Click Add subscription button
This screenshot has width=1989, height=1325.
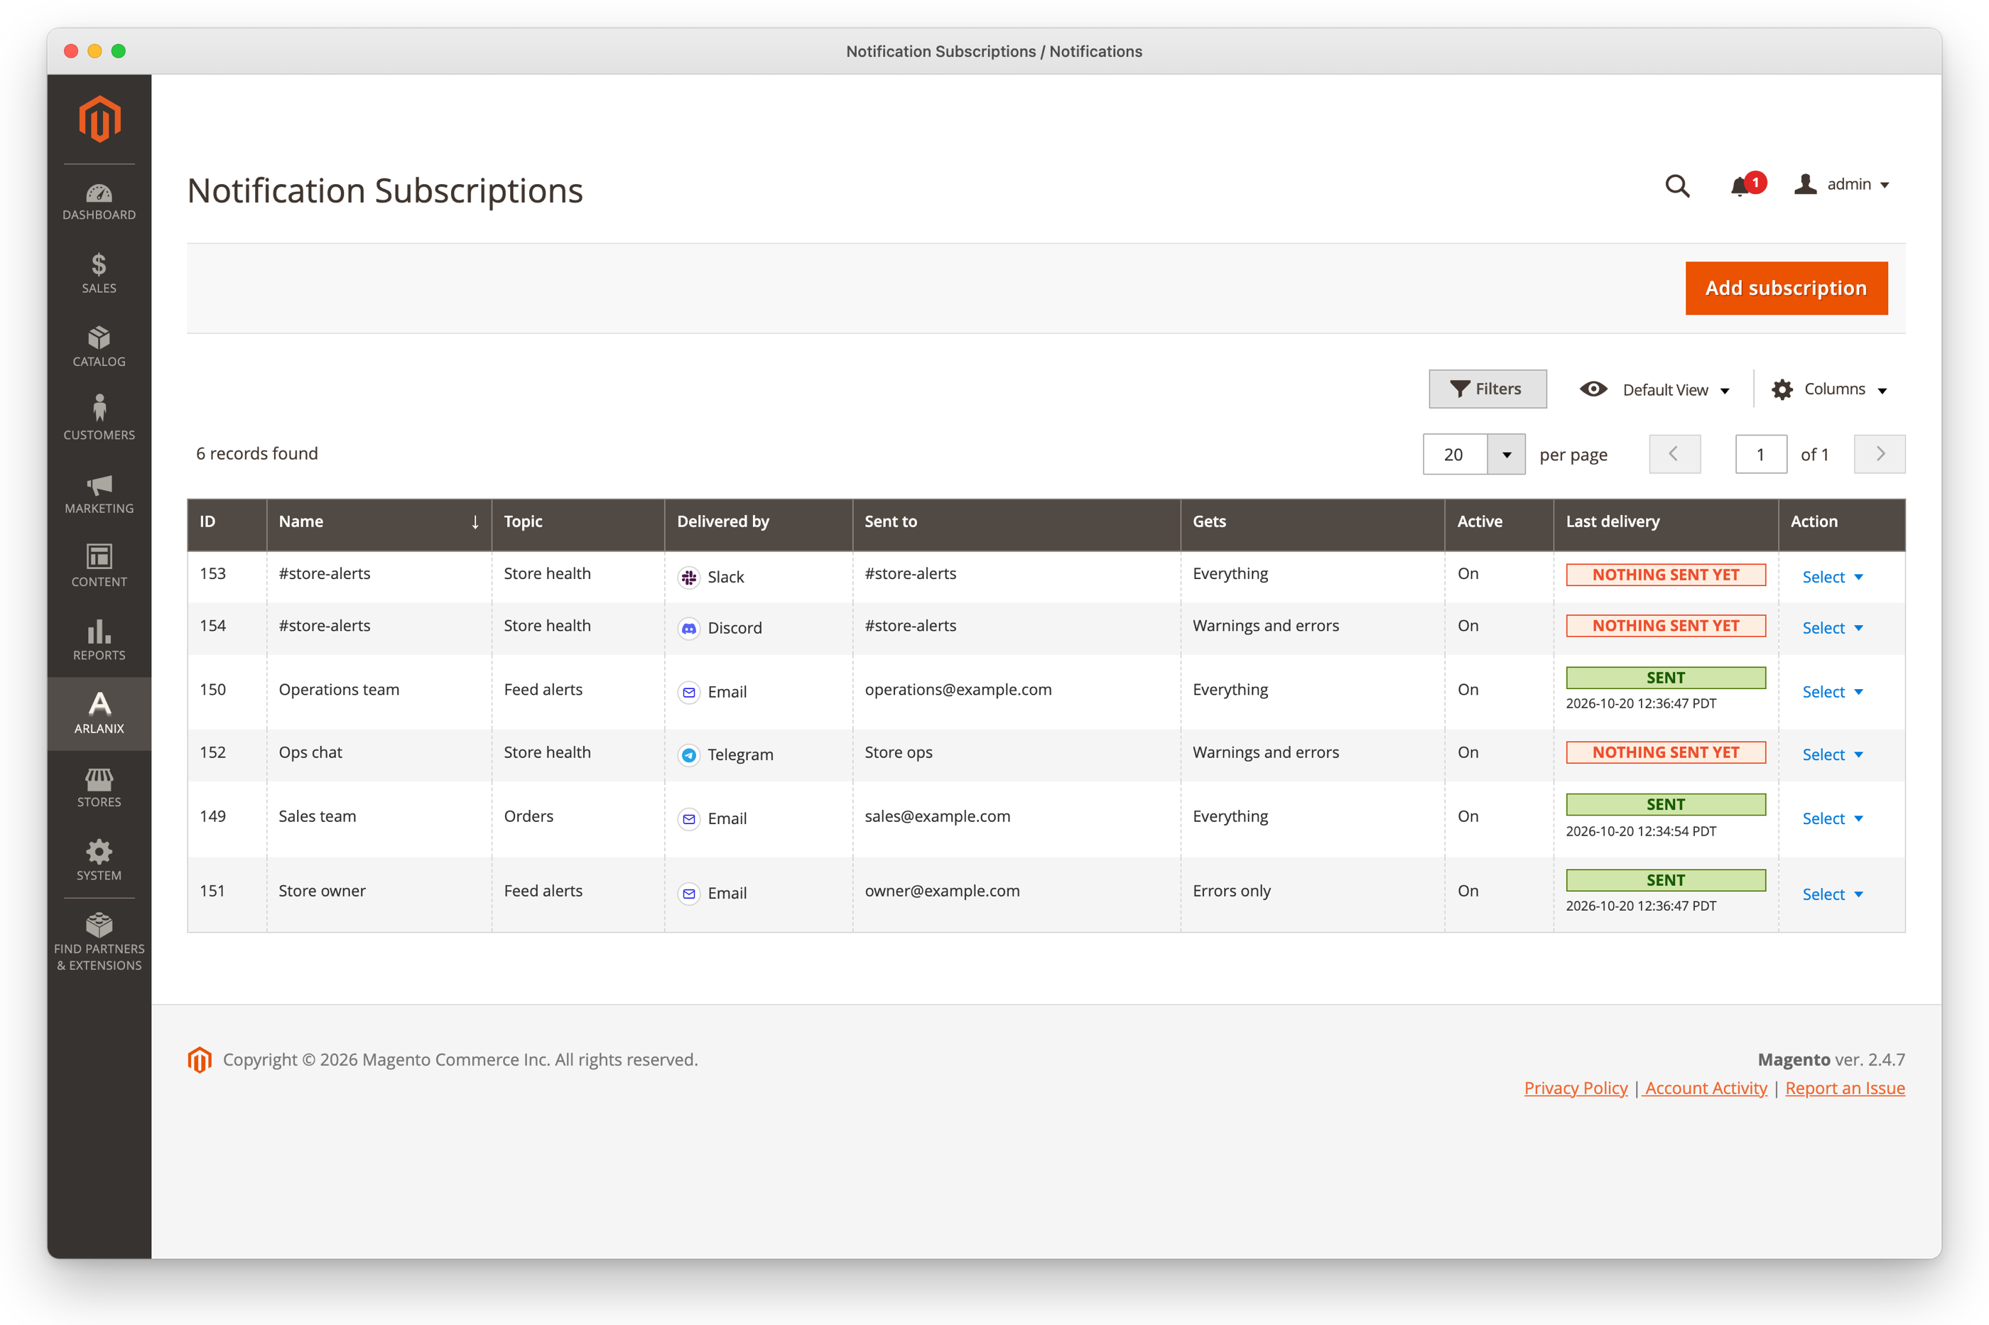pos(1787,288)
